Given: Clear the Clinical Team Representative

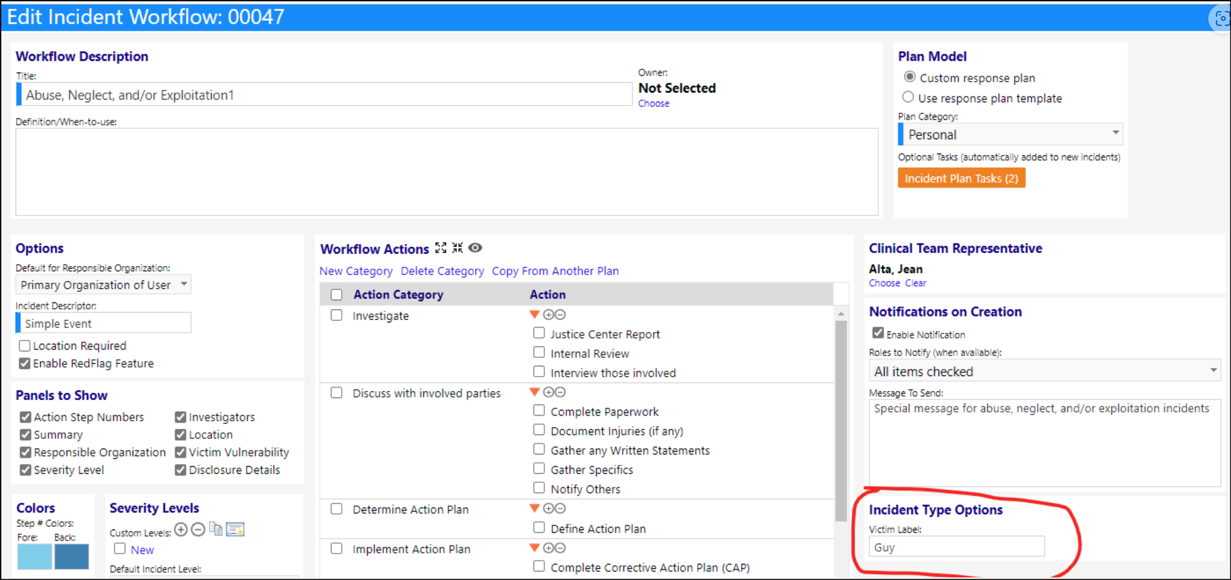Looking at the screenshot, I should (x=916, y=284).
